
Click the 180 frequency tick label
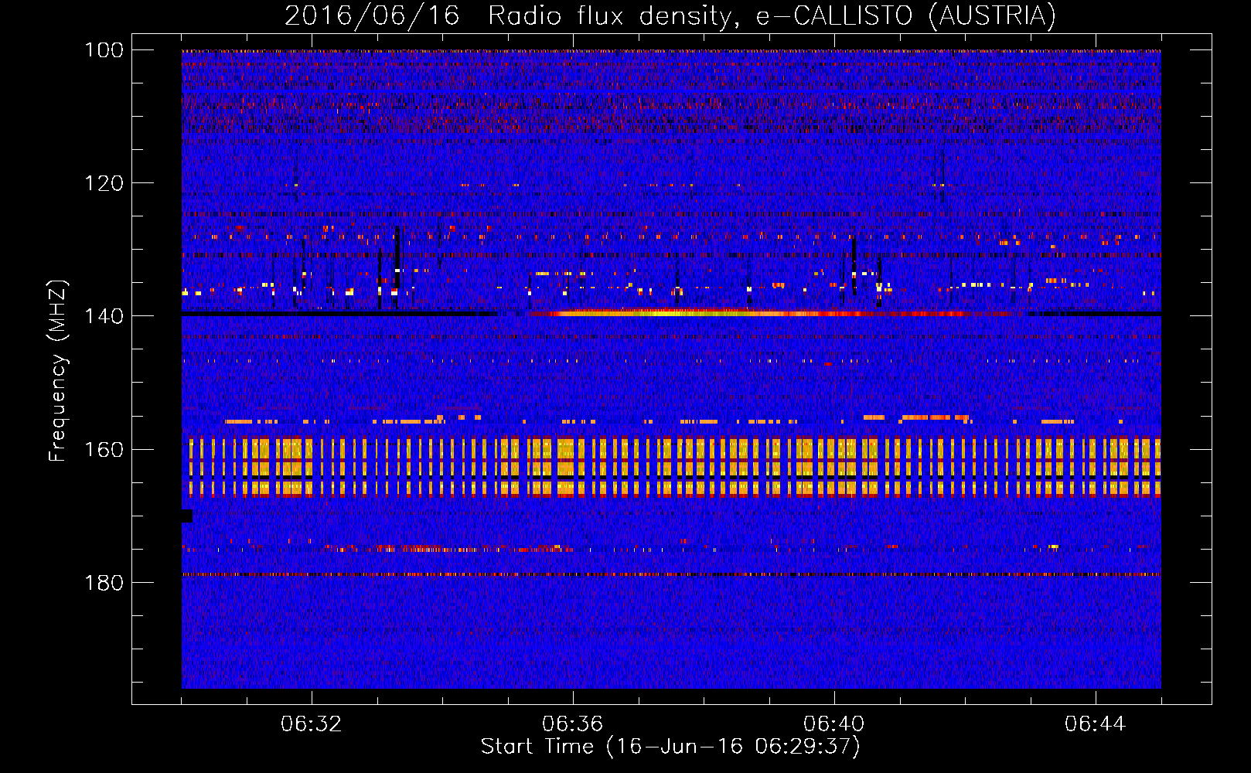(x=104, y=582)
